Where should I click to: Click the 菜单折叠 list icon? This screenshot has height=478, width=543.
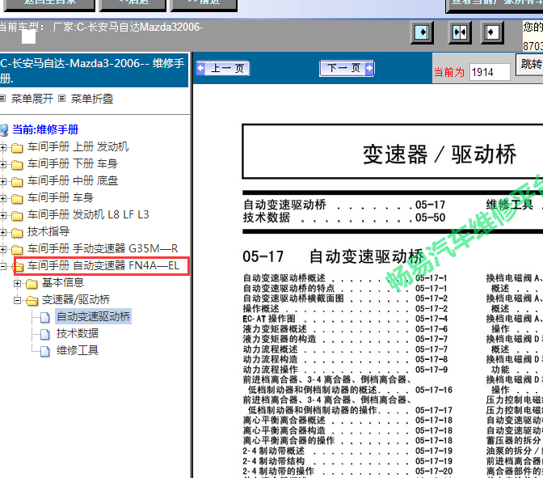62,99
